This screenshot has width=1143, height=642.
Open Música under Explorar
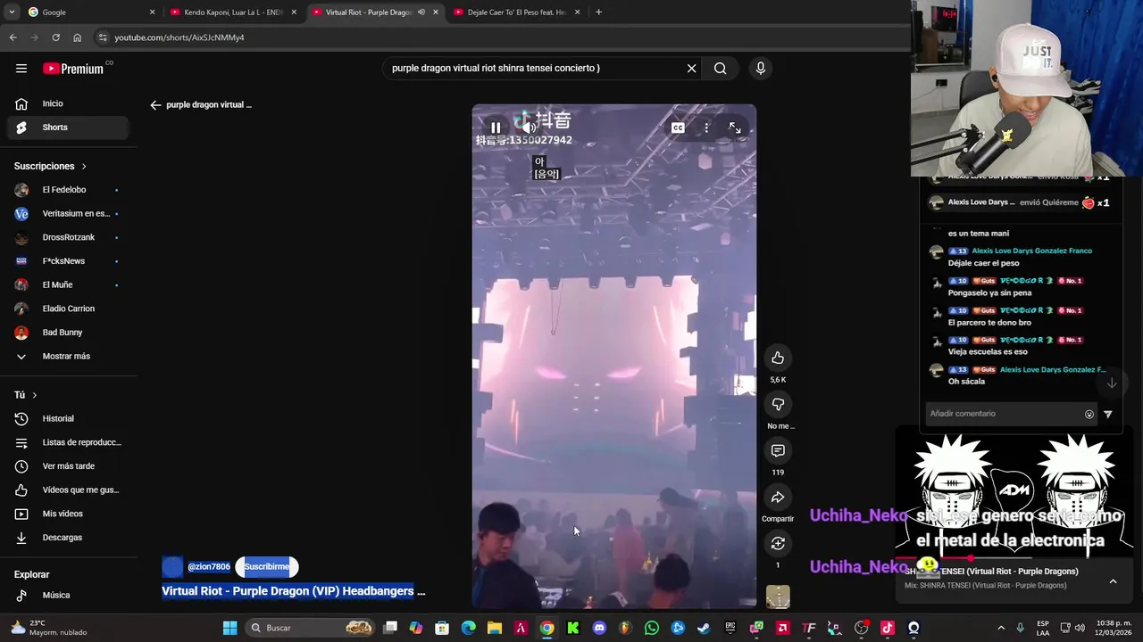[68, 595]
